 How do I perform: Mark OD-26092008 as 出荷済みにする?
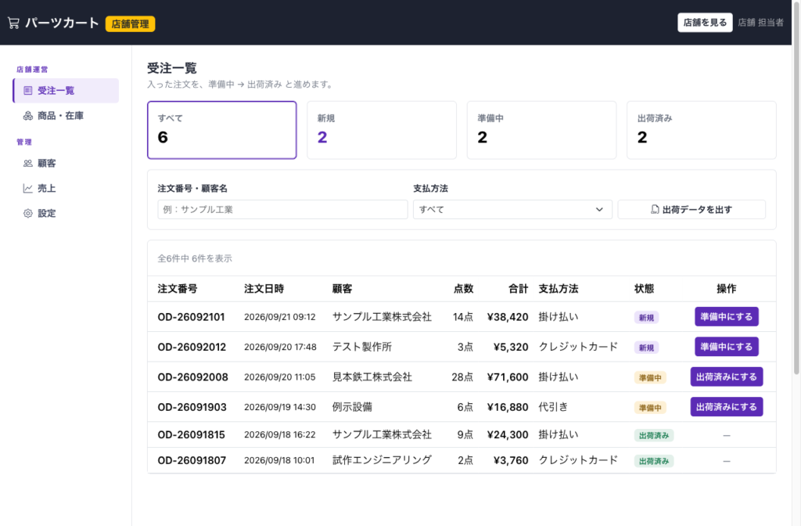pos(726,376)
